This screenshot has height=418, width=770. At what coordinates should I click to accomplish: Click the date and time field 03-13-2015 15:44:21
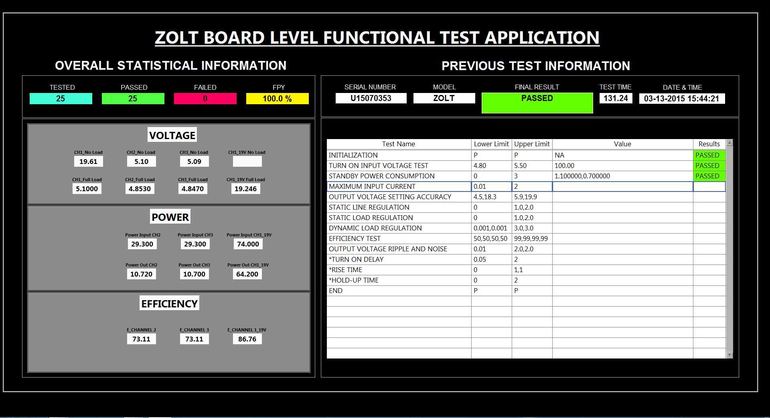click(x=682, y=99)
